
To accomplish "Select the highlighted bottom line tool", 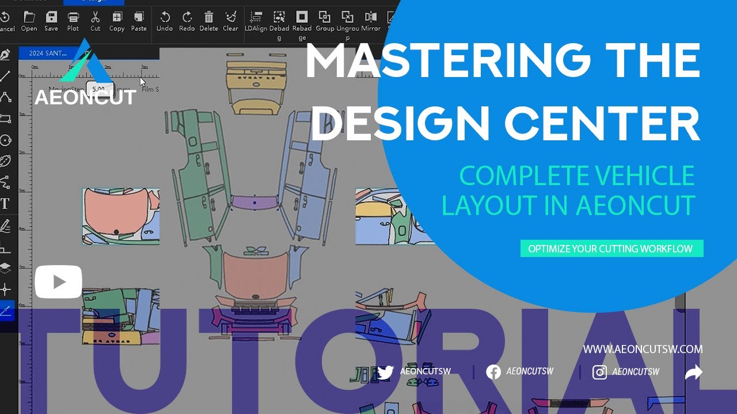I will pyautogui.click(x=6, y=310).
